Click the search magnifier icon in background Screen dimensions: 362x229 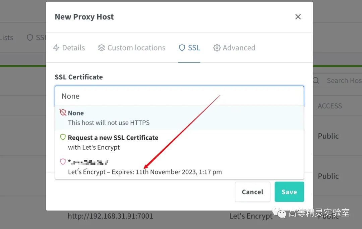tap(316, 80)
